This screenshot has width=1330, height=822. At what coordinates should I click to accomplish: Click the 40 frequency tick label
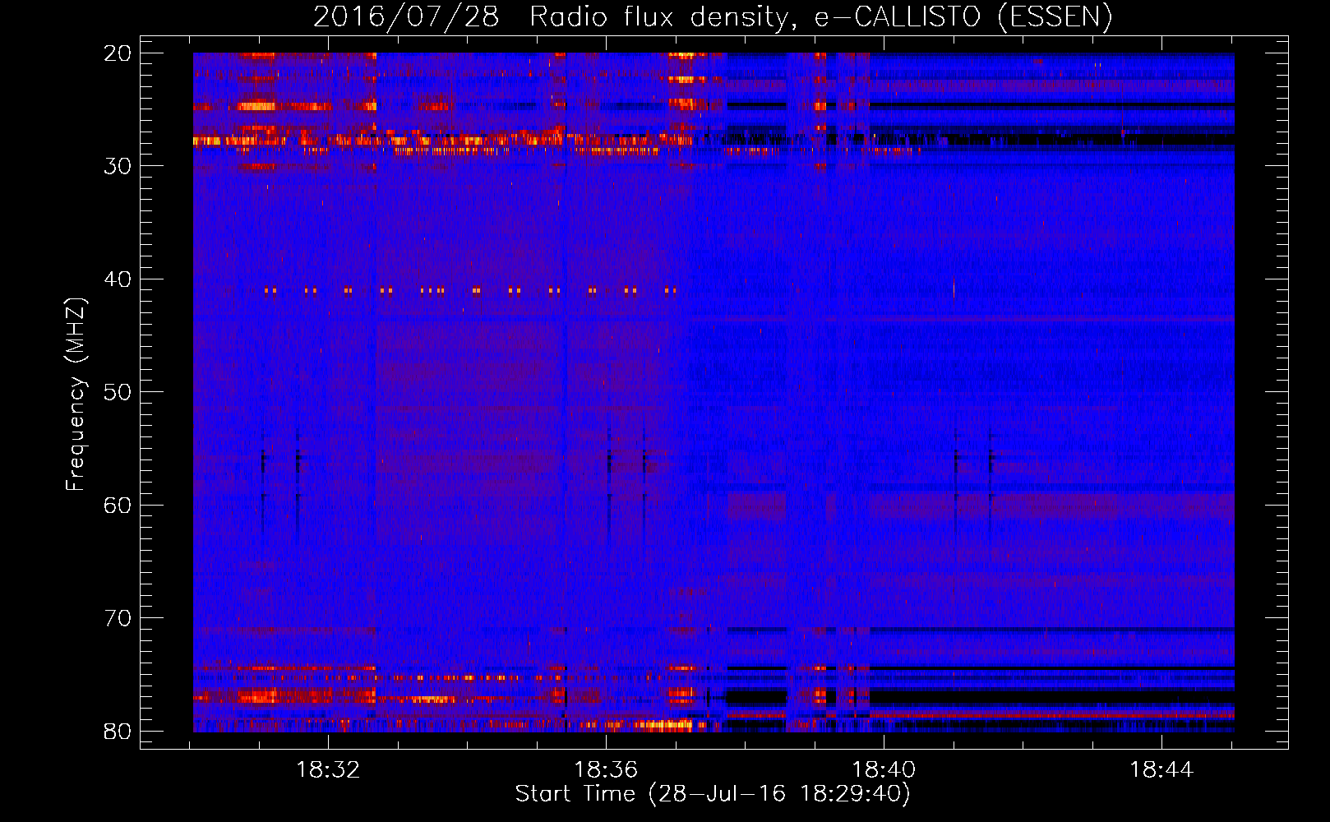[118, 279]
